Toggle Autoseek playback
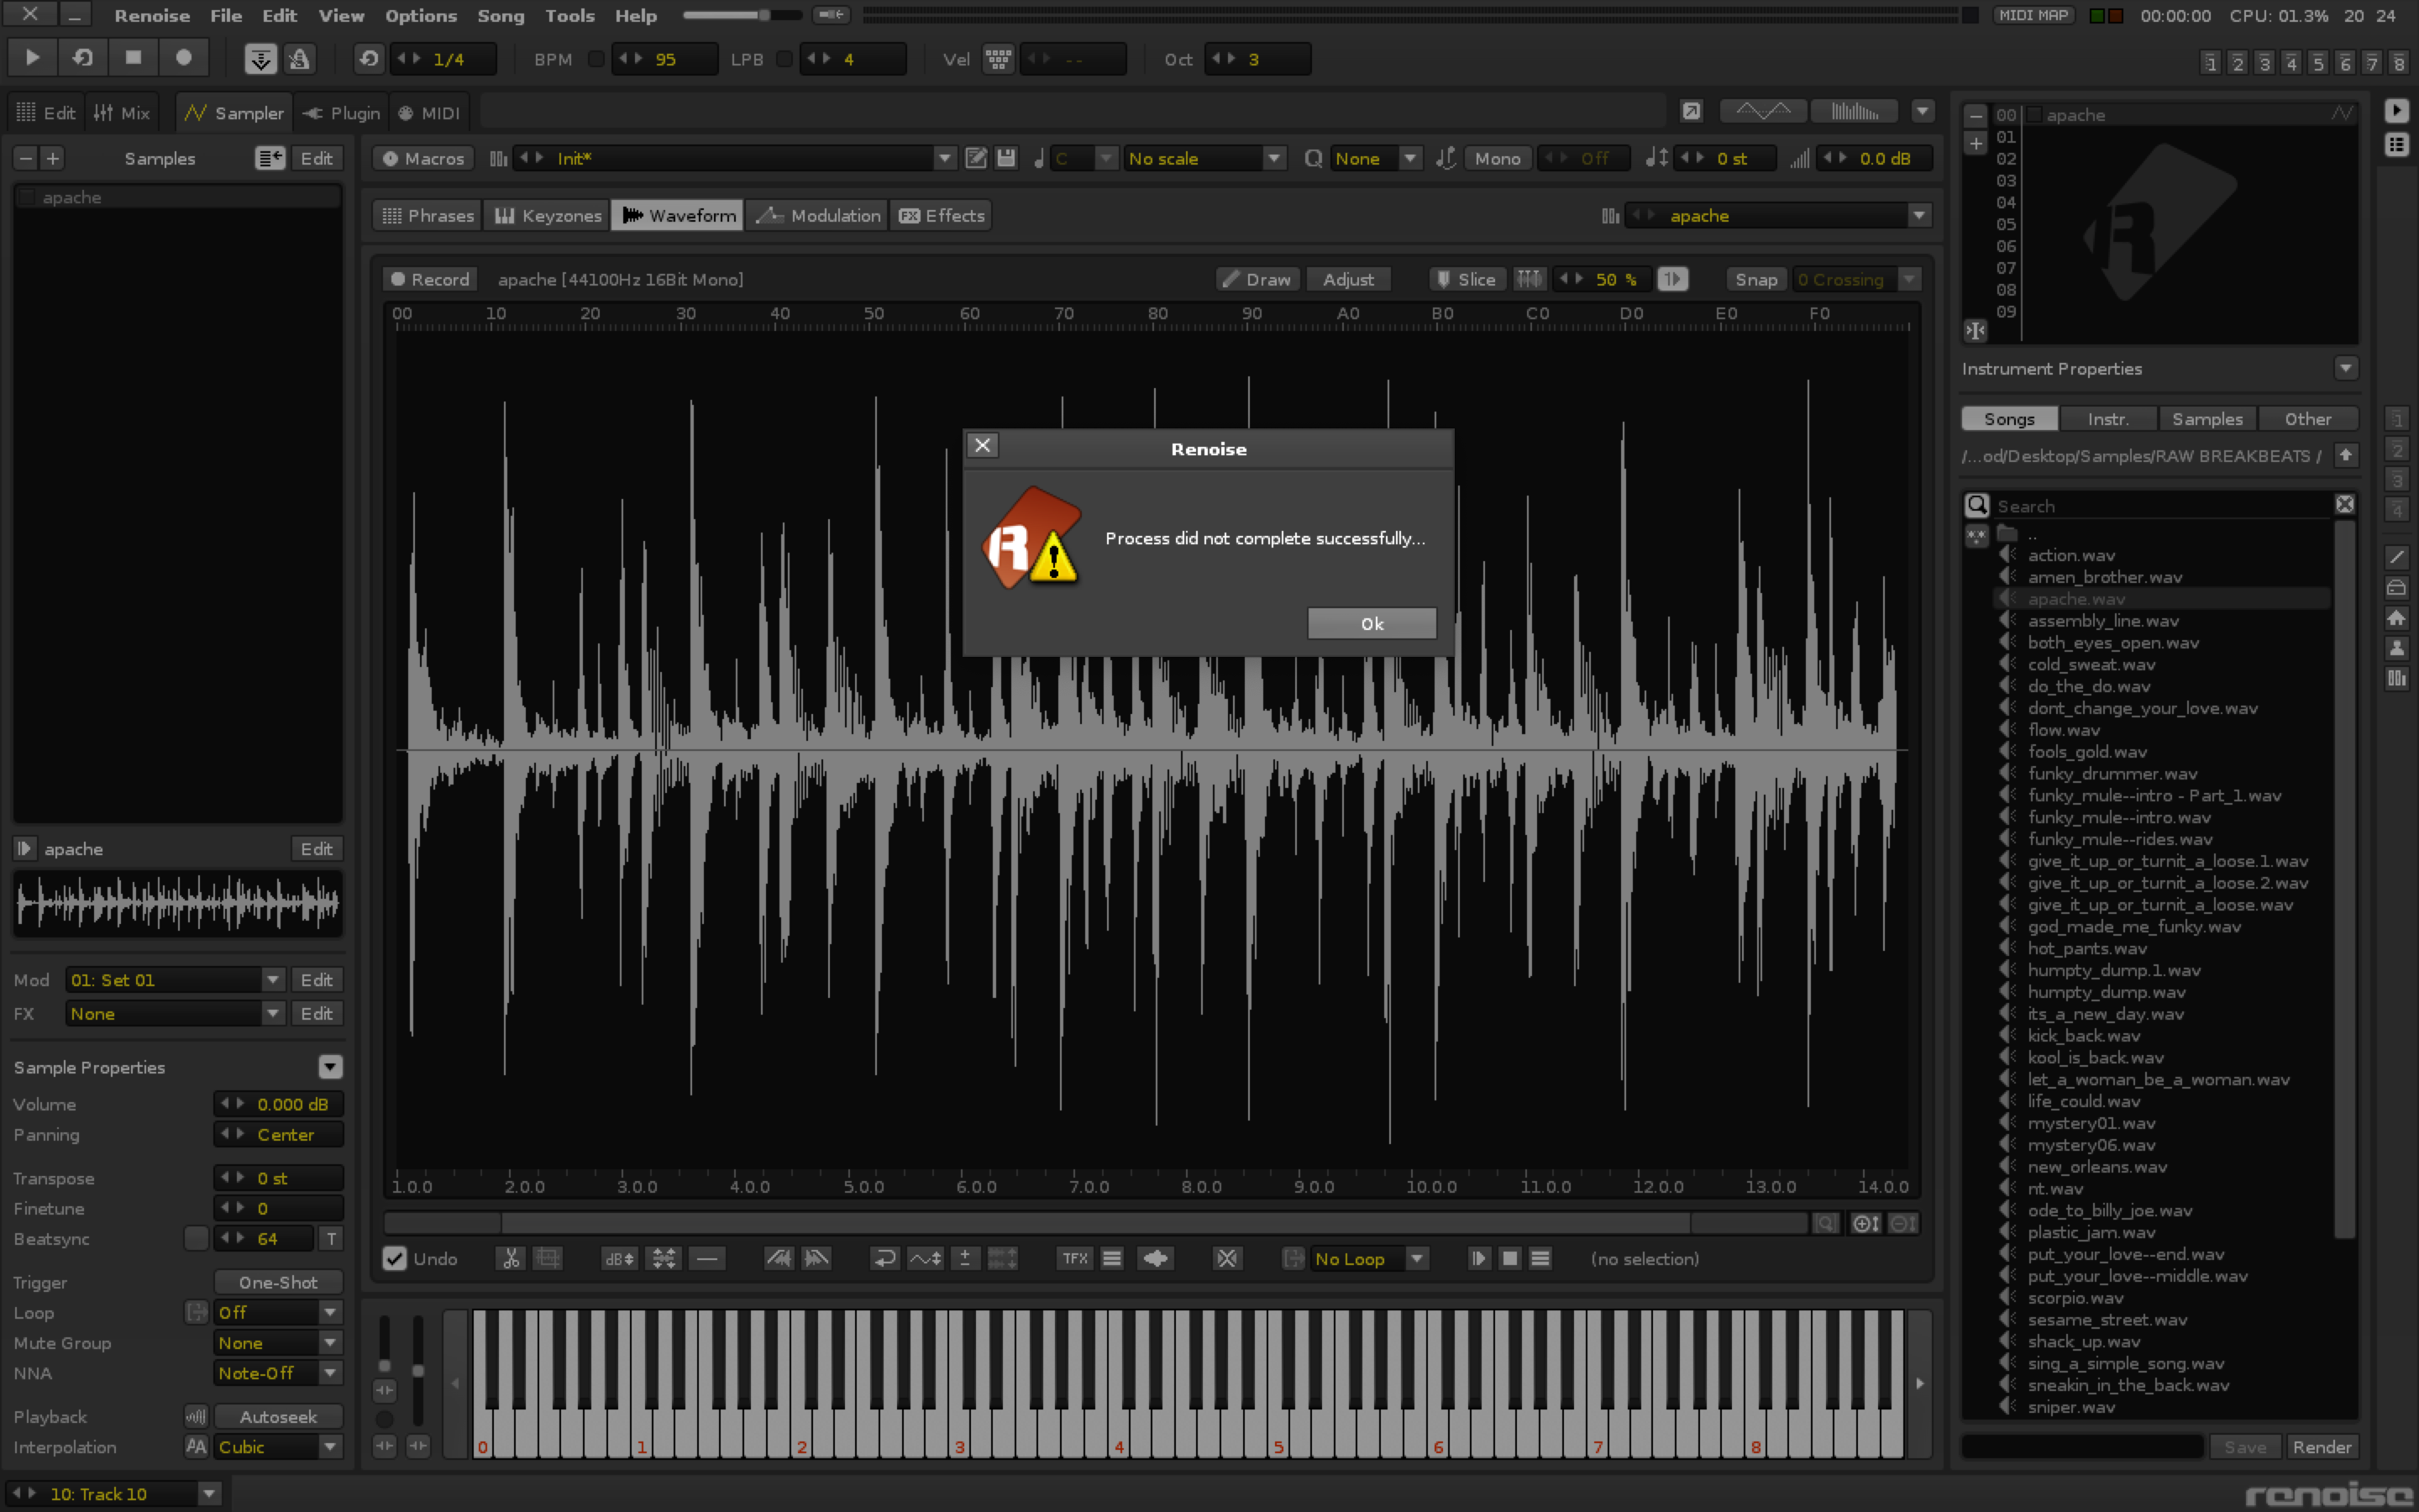 (x=278, y=1416)
